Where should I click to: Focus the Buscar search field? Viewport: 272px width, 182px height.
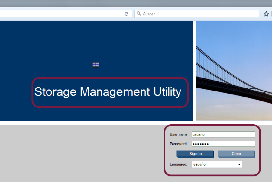coord(199,14)
